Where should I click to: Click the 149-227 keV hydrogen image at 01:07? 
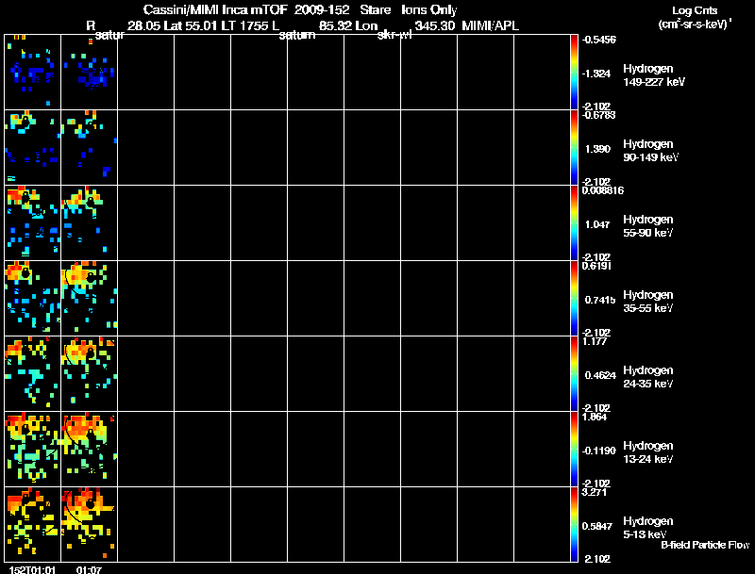[90, 73]
